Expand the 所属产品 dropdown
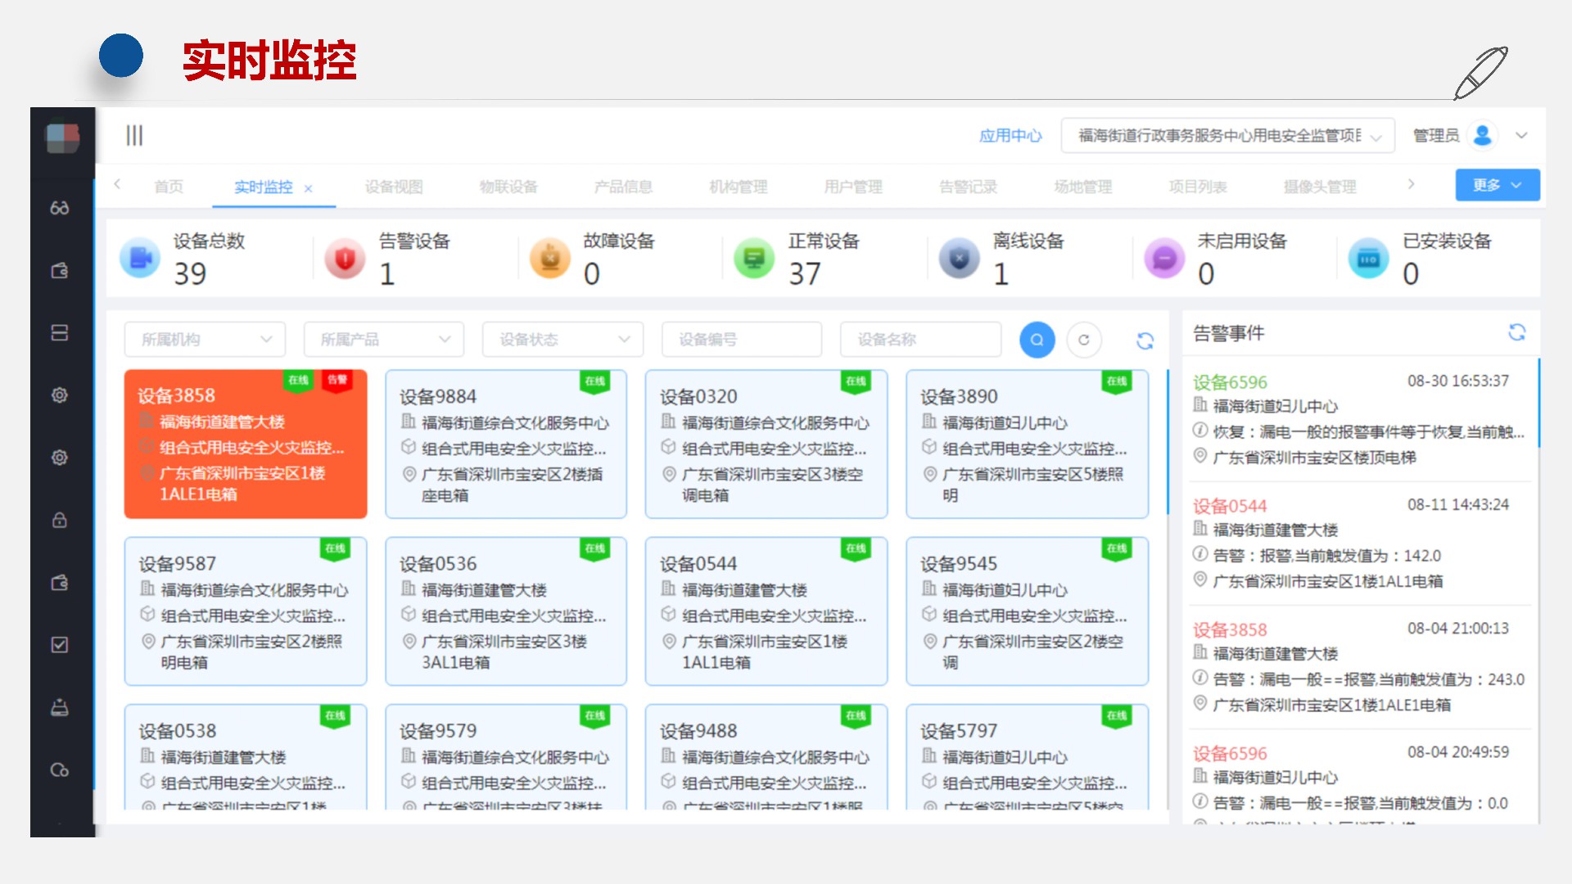This screenshot has width=1572, height=884. click(x=383, y=339)
